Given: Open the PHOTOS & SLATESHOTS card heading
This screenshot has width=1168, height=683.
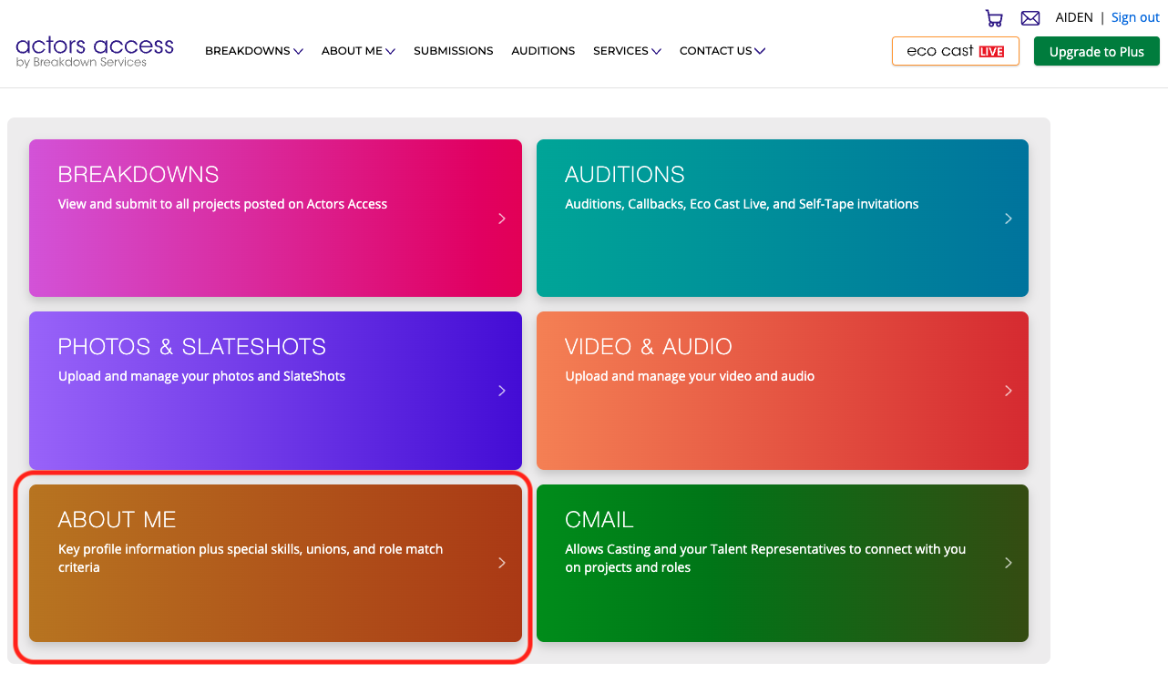Looking at the screenshot, I should click(192, 346).
